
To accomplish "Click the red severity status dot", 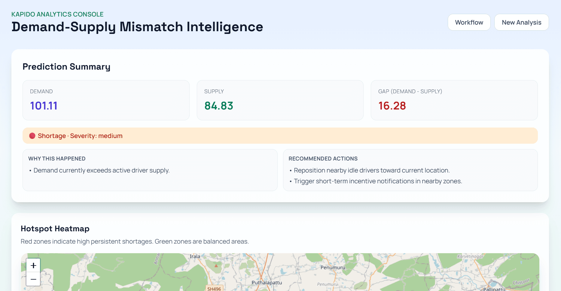I will [32, 136].
